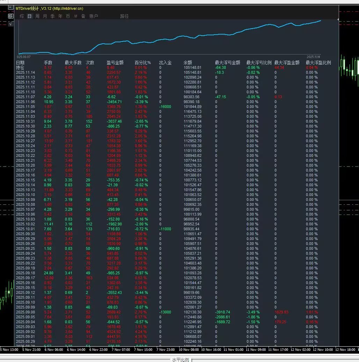Open the 路径 path tab

point(124,16)
